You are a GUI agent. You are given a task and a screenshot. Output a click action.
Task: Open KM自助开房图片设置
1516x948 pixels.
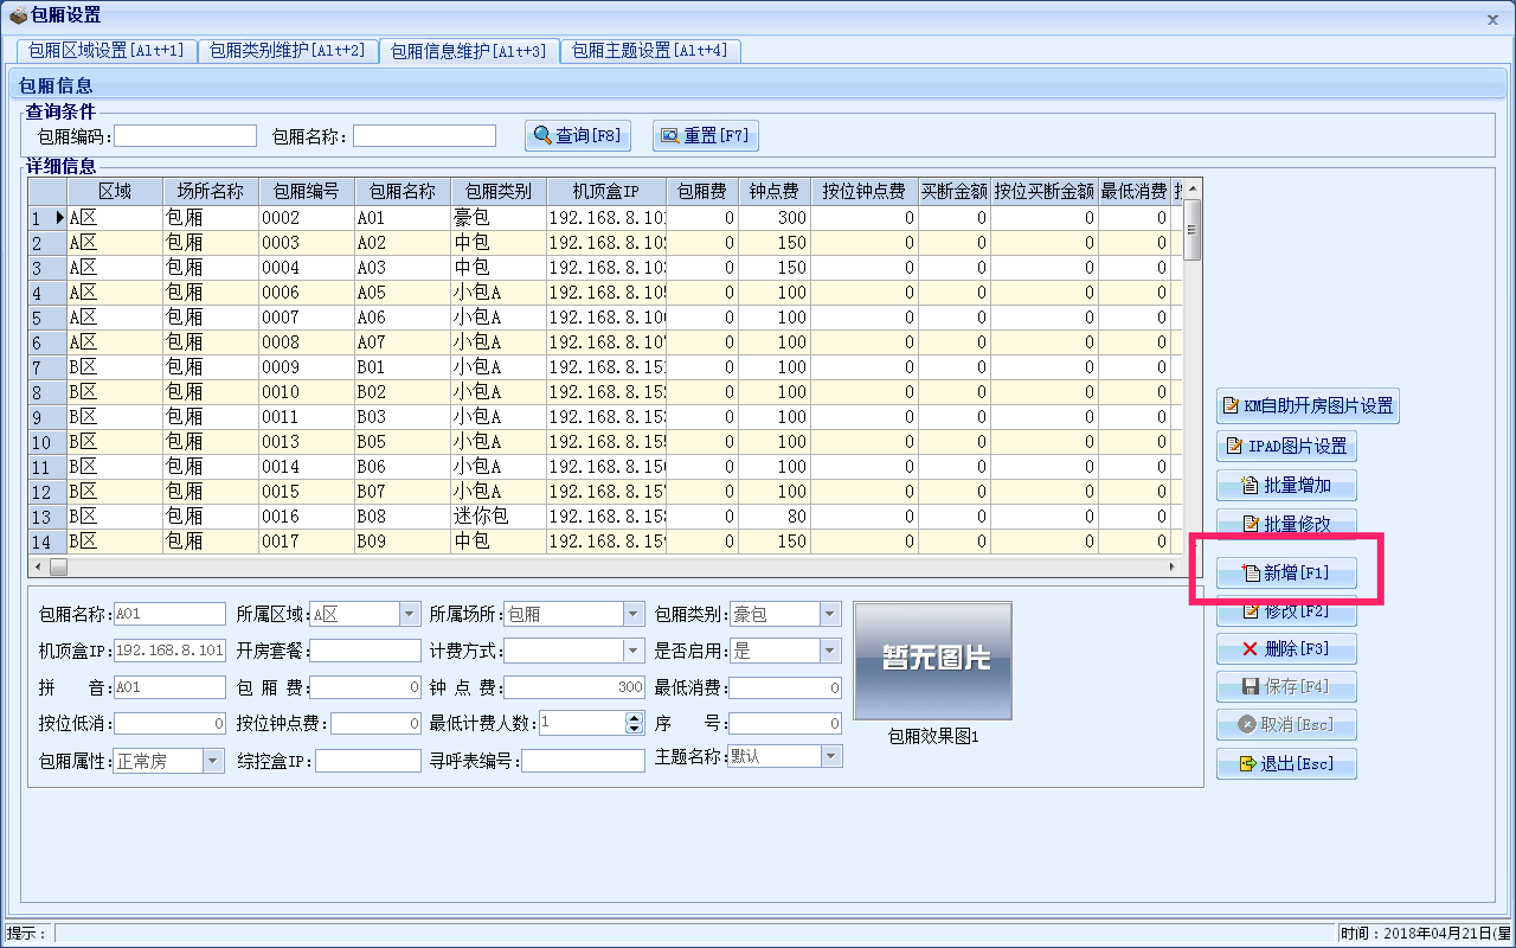click(x=1308, y=406)
